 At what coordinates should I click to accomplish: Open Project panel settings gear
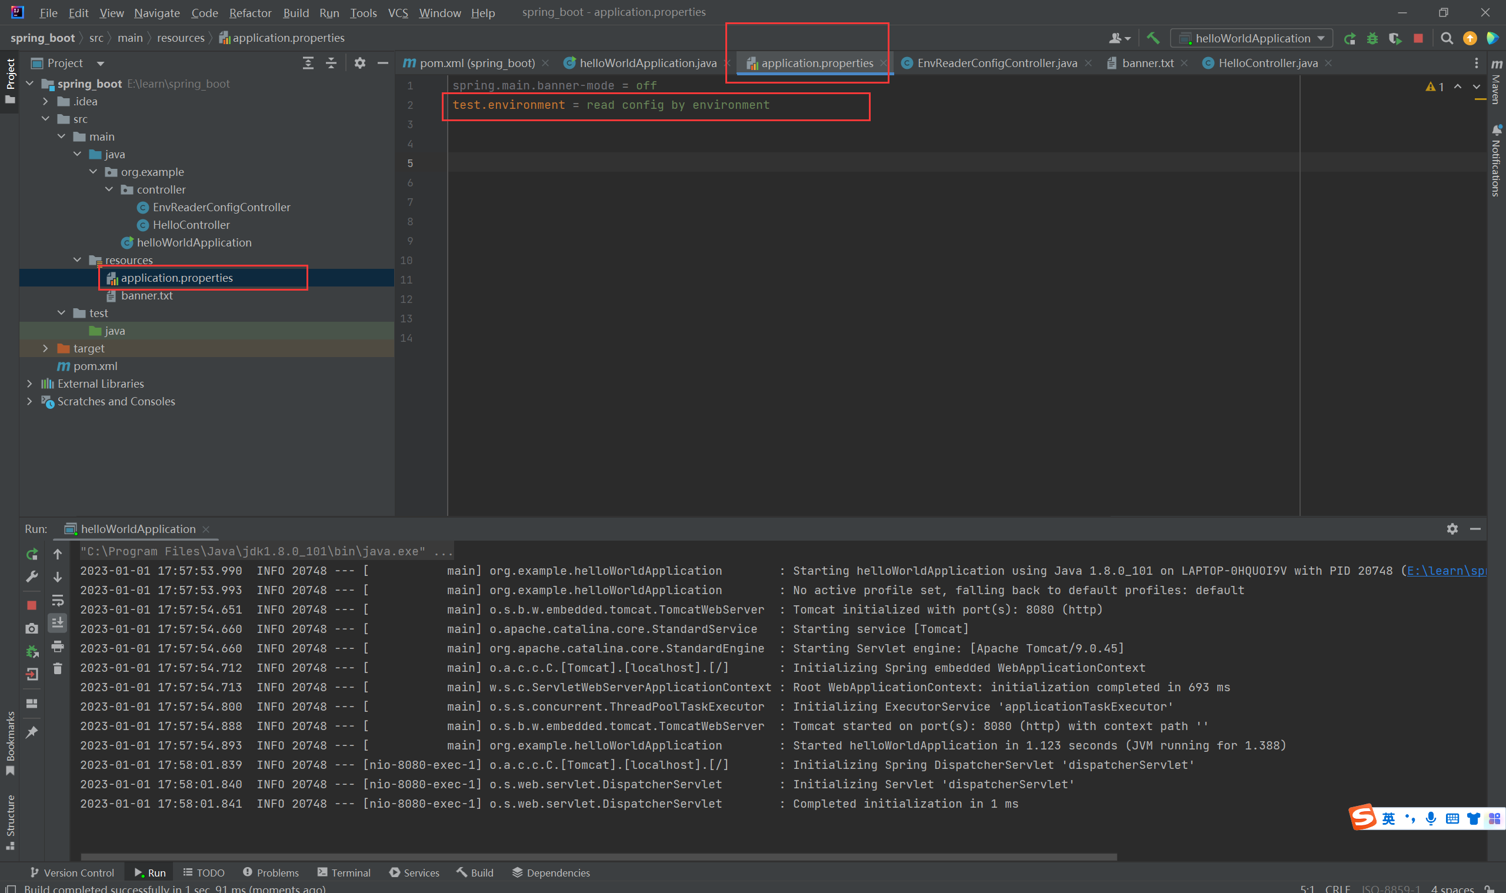point(360,63)
